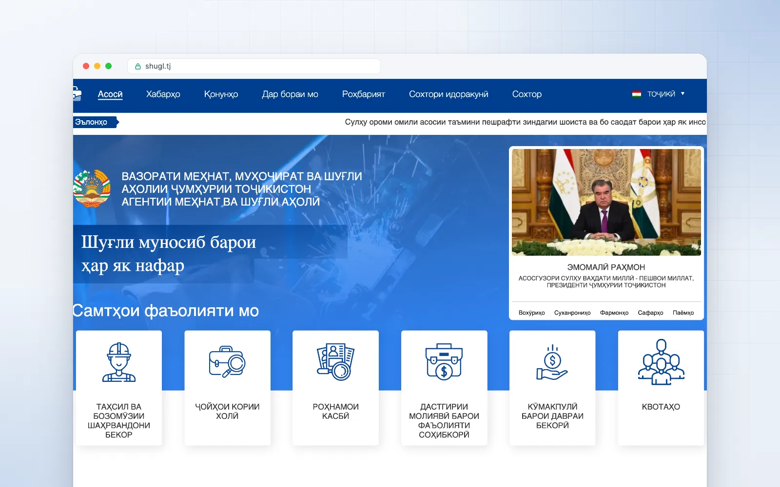
Task: Open РОҲНАМОИ КАСБӢ card text
Action: click(335, 411)
